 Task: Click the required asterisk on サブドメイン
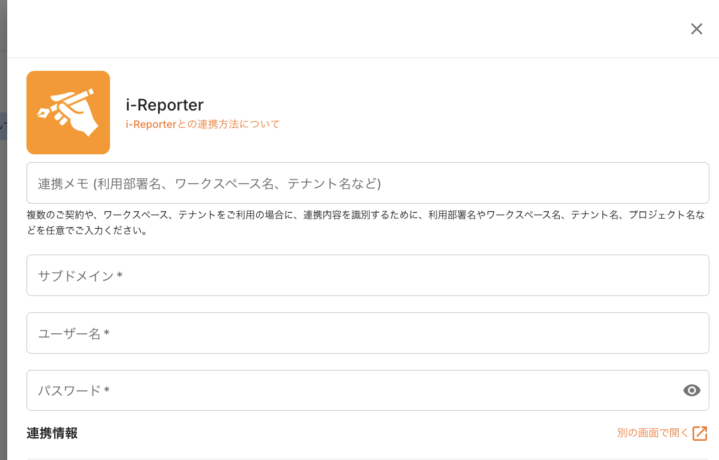click(120, 276)
